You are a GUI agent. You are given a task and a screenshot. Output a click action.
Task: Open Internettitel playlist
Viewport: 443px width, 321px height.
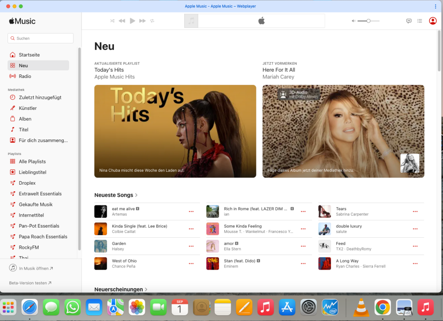(39, 215)
